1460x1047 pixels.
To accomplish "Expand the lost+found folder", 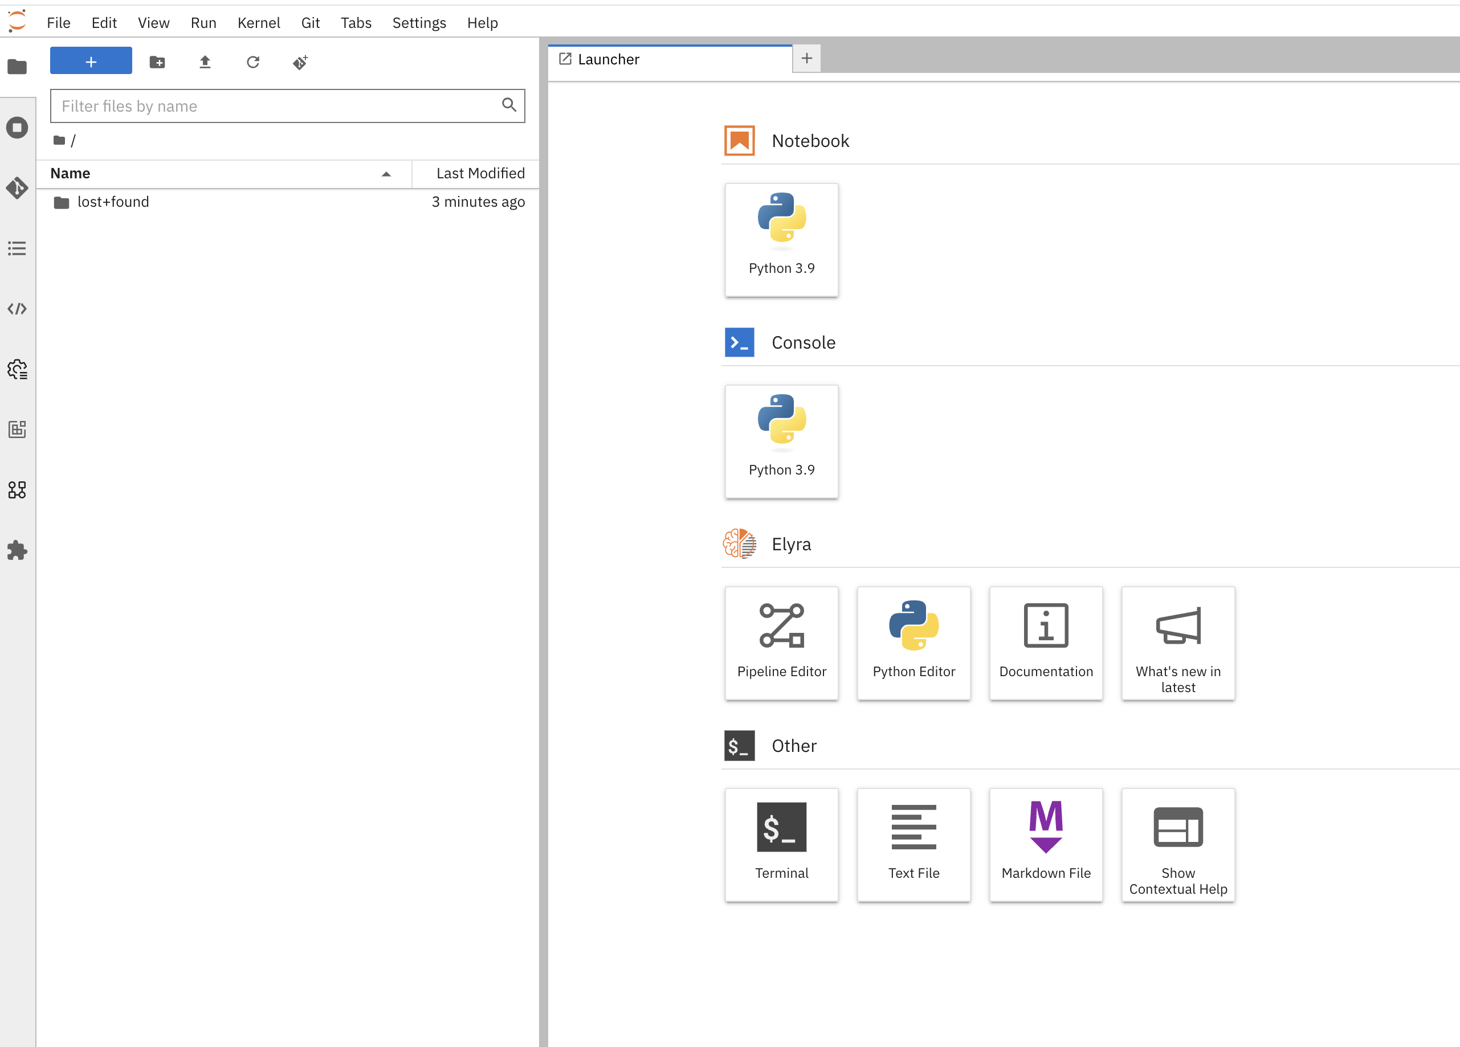I will coord(113,202).
